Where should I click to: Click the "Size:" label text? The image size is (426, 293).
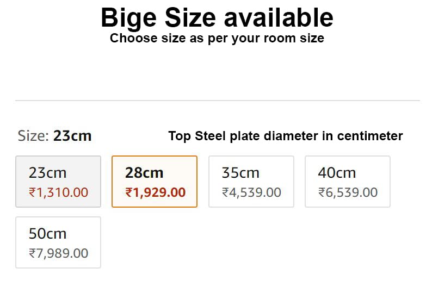(34, 136)
